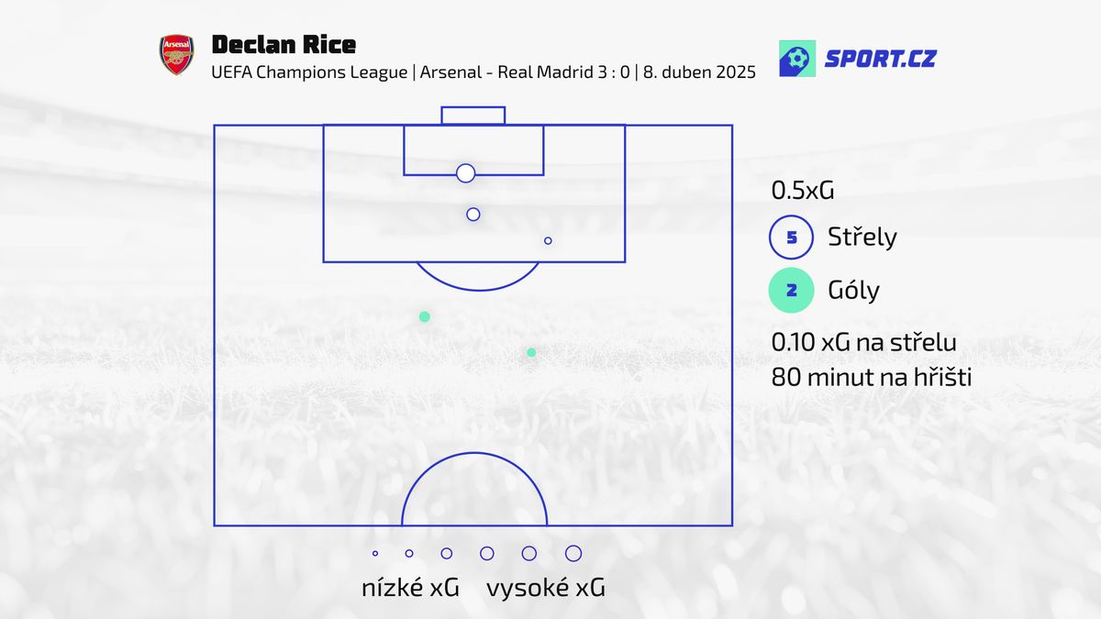Click the match details subtitle line

pyautogui.click(x=484, y=72)
